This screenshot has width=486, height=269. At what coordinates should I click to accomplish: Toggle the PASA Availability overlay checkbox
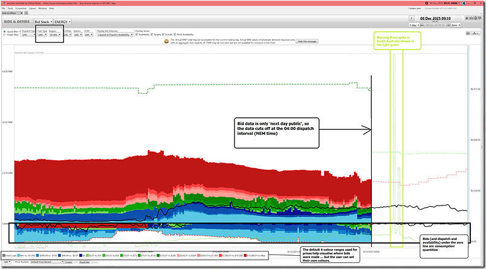tap(175, 34)
